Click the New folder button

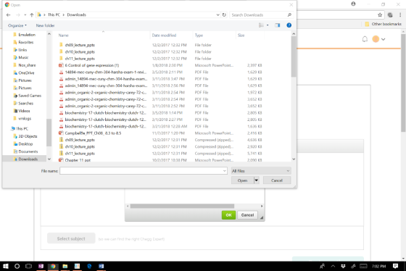pyautogui.click(x=45, y=25)
